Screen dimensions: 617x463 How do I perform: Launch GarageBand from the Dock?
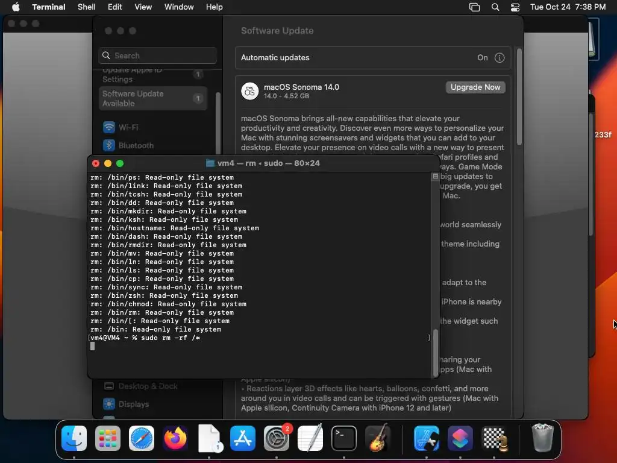378,438
